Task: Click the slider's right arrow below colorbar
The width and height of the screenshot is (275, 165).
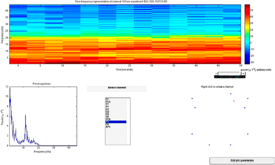Action: click(243, 74)
